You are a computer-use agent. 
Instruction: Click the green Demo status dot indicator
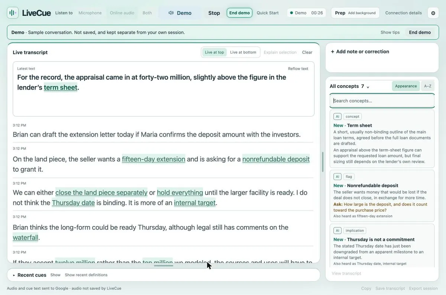291,13
